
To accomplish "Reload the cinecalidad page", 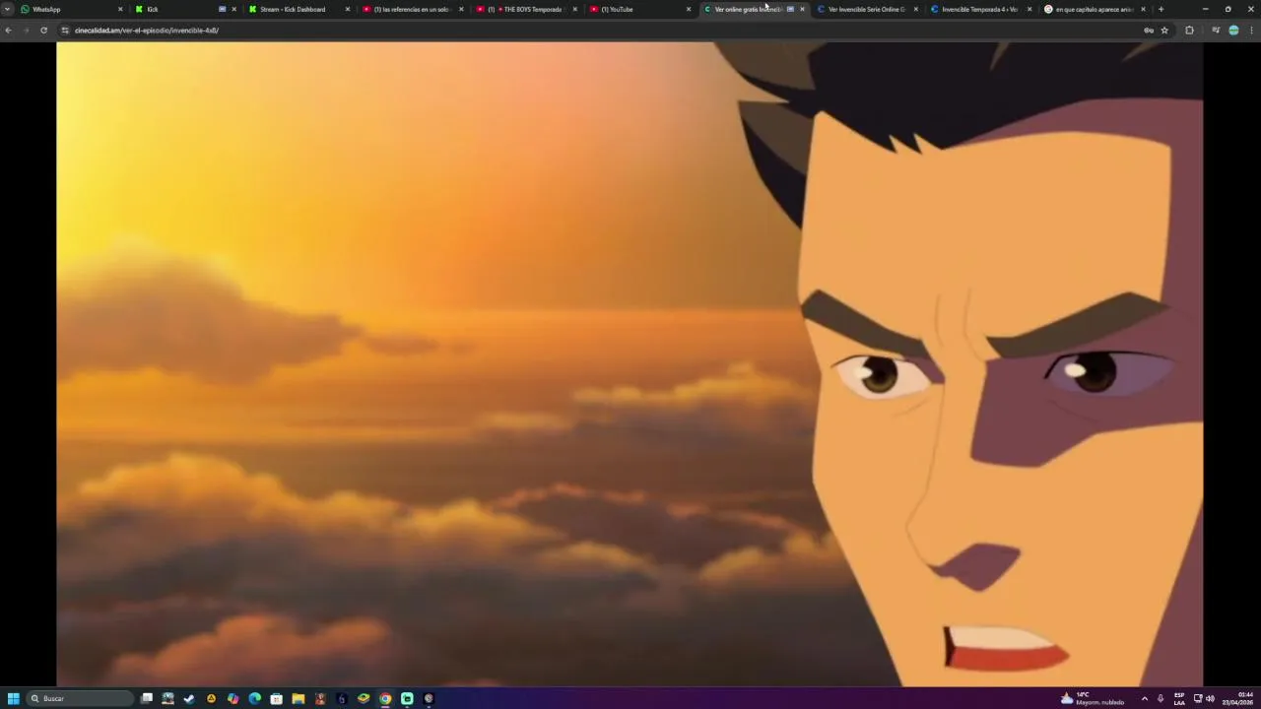I will click(x=43, y=31).
